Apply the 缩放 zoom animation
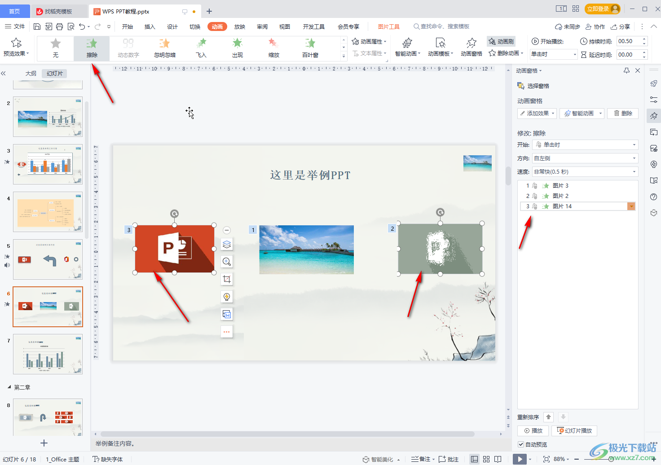This screenshot has width=661, height=465. [x=274, y=48]
